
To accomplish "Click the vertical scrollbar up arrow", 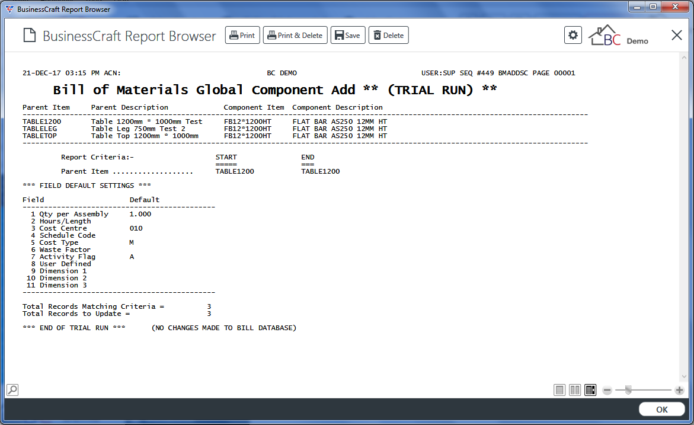I will (685, 57).
